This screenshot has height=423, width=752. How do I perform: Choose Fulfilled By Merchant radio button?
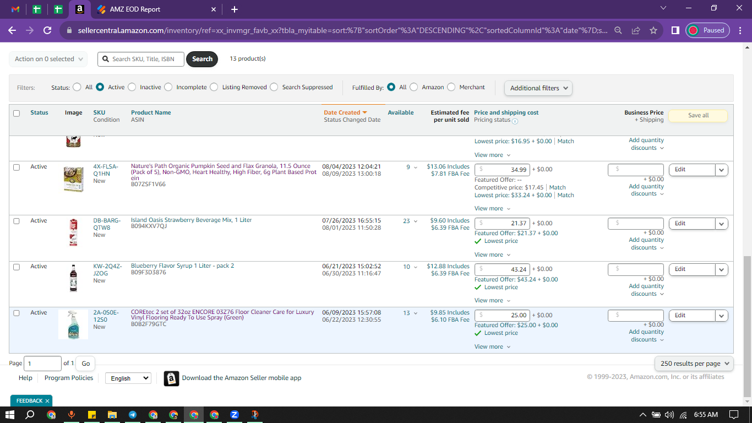point(451,87)
